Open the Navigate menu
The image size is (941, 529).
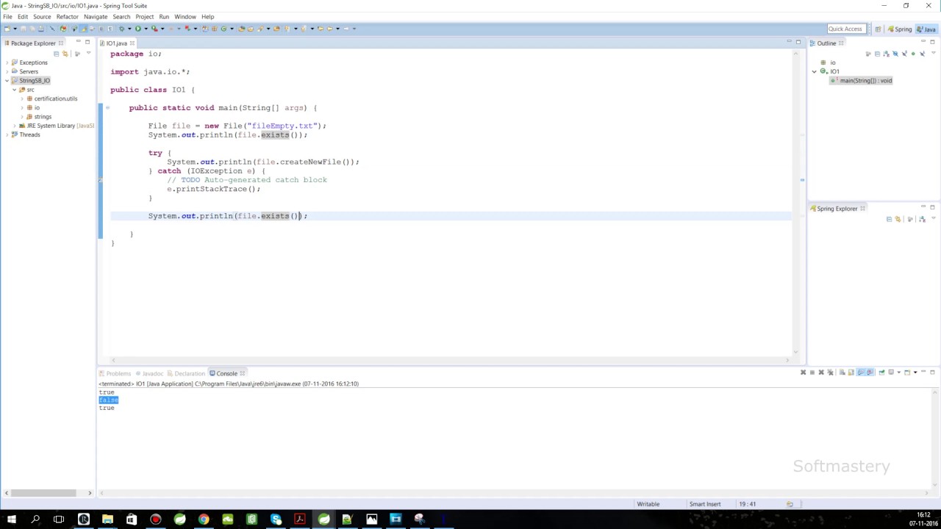[x=95, y=16]
